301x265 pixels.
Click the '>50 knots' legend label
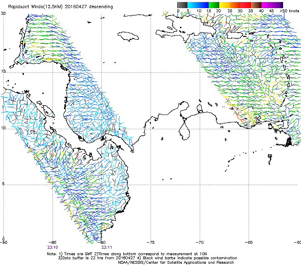[x=289, y=11]
